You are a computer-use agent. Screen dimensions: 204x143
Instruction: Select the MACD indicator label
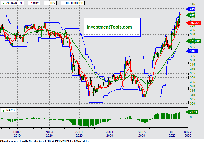point(11,110)
